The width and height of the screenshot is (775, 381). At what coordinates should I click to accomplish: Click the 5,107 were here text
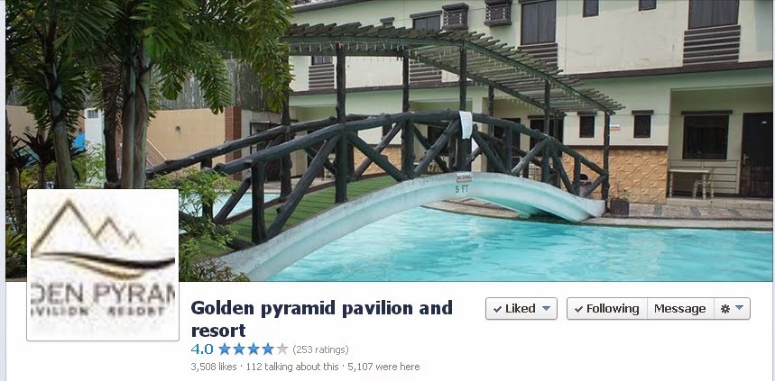[x=383, y=367]
